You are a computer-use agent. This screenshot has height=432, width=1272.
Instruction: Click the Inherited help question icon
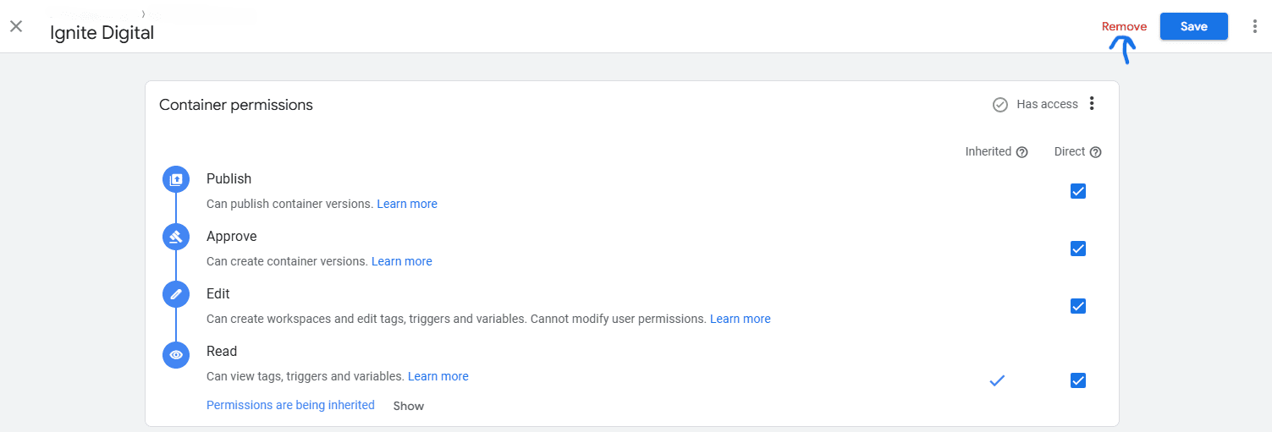point(1021,152)
